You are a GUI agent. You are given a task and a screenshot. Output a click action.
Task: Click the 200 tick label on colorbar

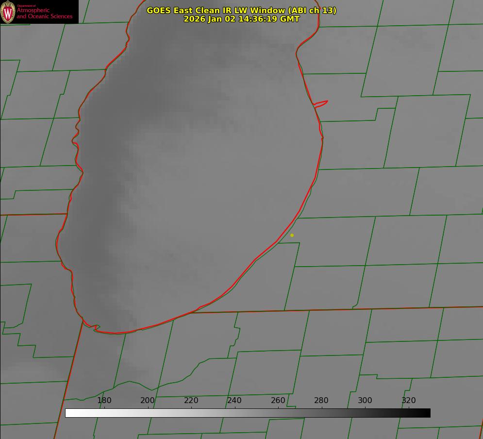(x=148, y=400)
